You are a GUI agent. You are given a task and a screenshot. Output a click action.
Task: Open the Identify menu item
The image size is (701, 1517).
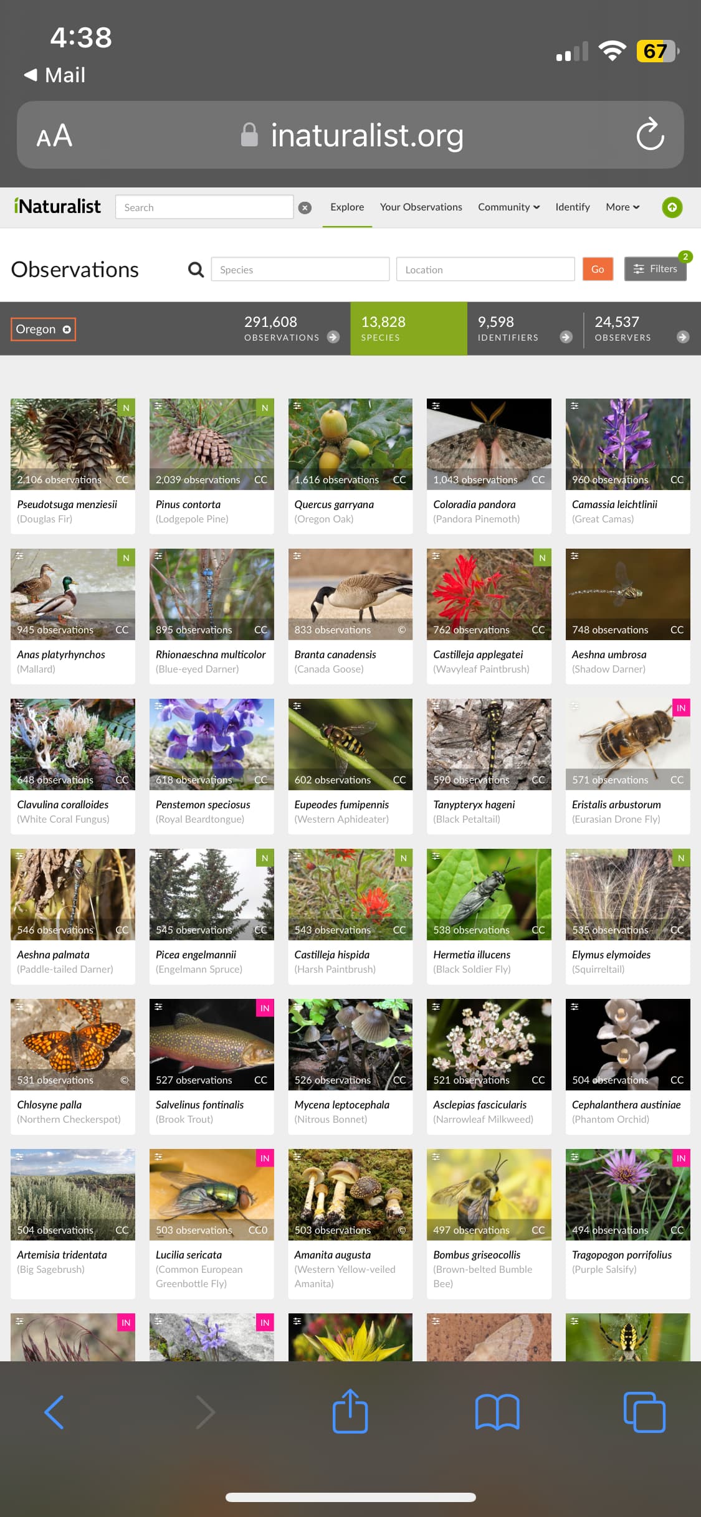(572, 207)
